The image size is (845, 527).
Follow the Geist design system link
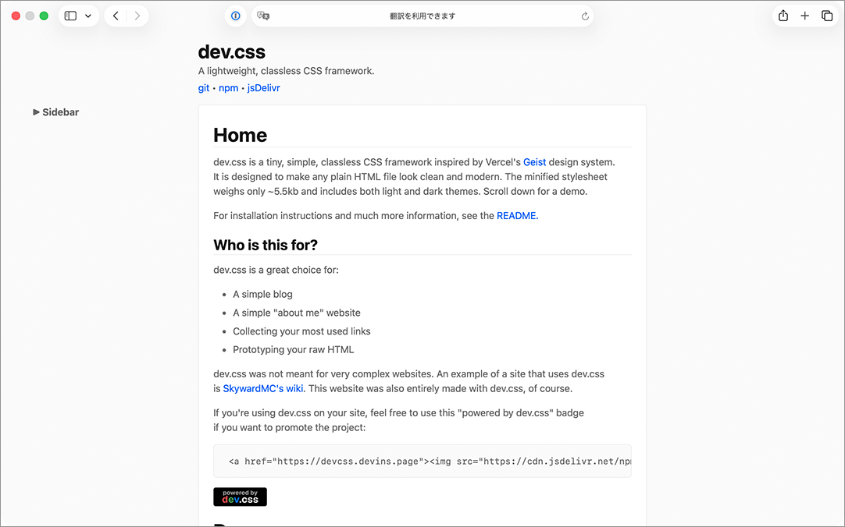coord(535,162)
